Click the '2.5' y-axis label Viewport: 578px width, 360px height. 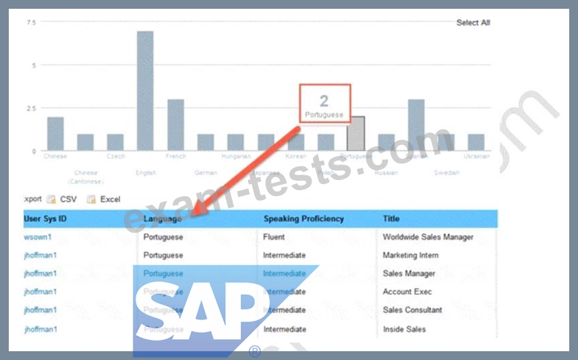(31, 109)
